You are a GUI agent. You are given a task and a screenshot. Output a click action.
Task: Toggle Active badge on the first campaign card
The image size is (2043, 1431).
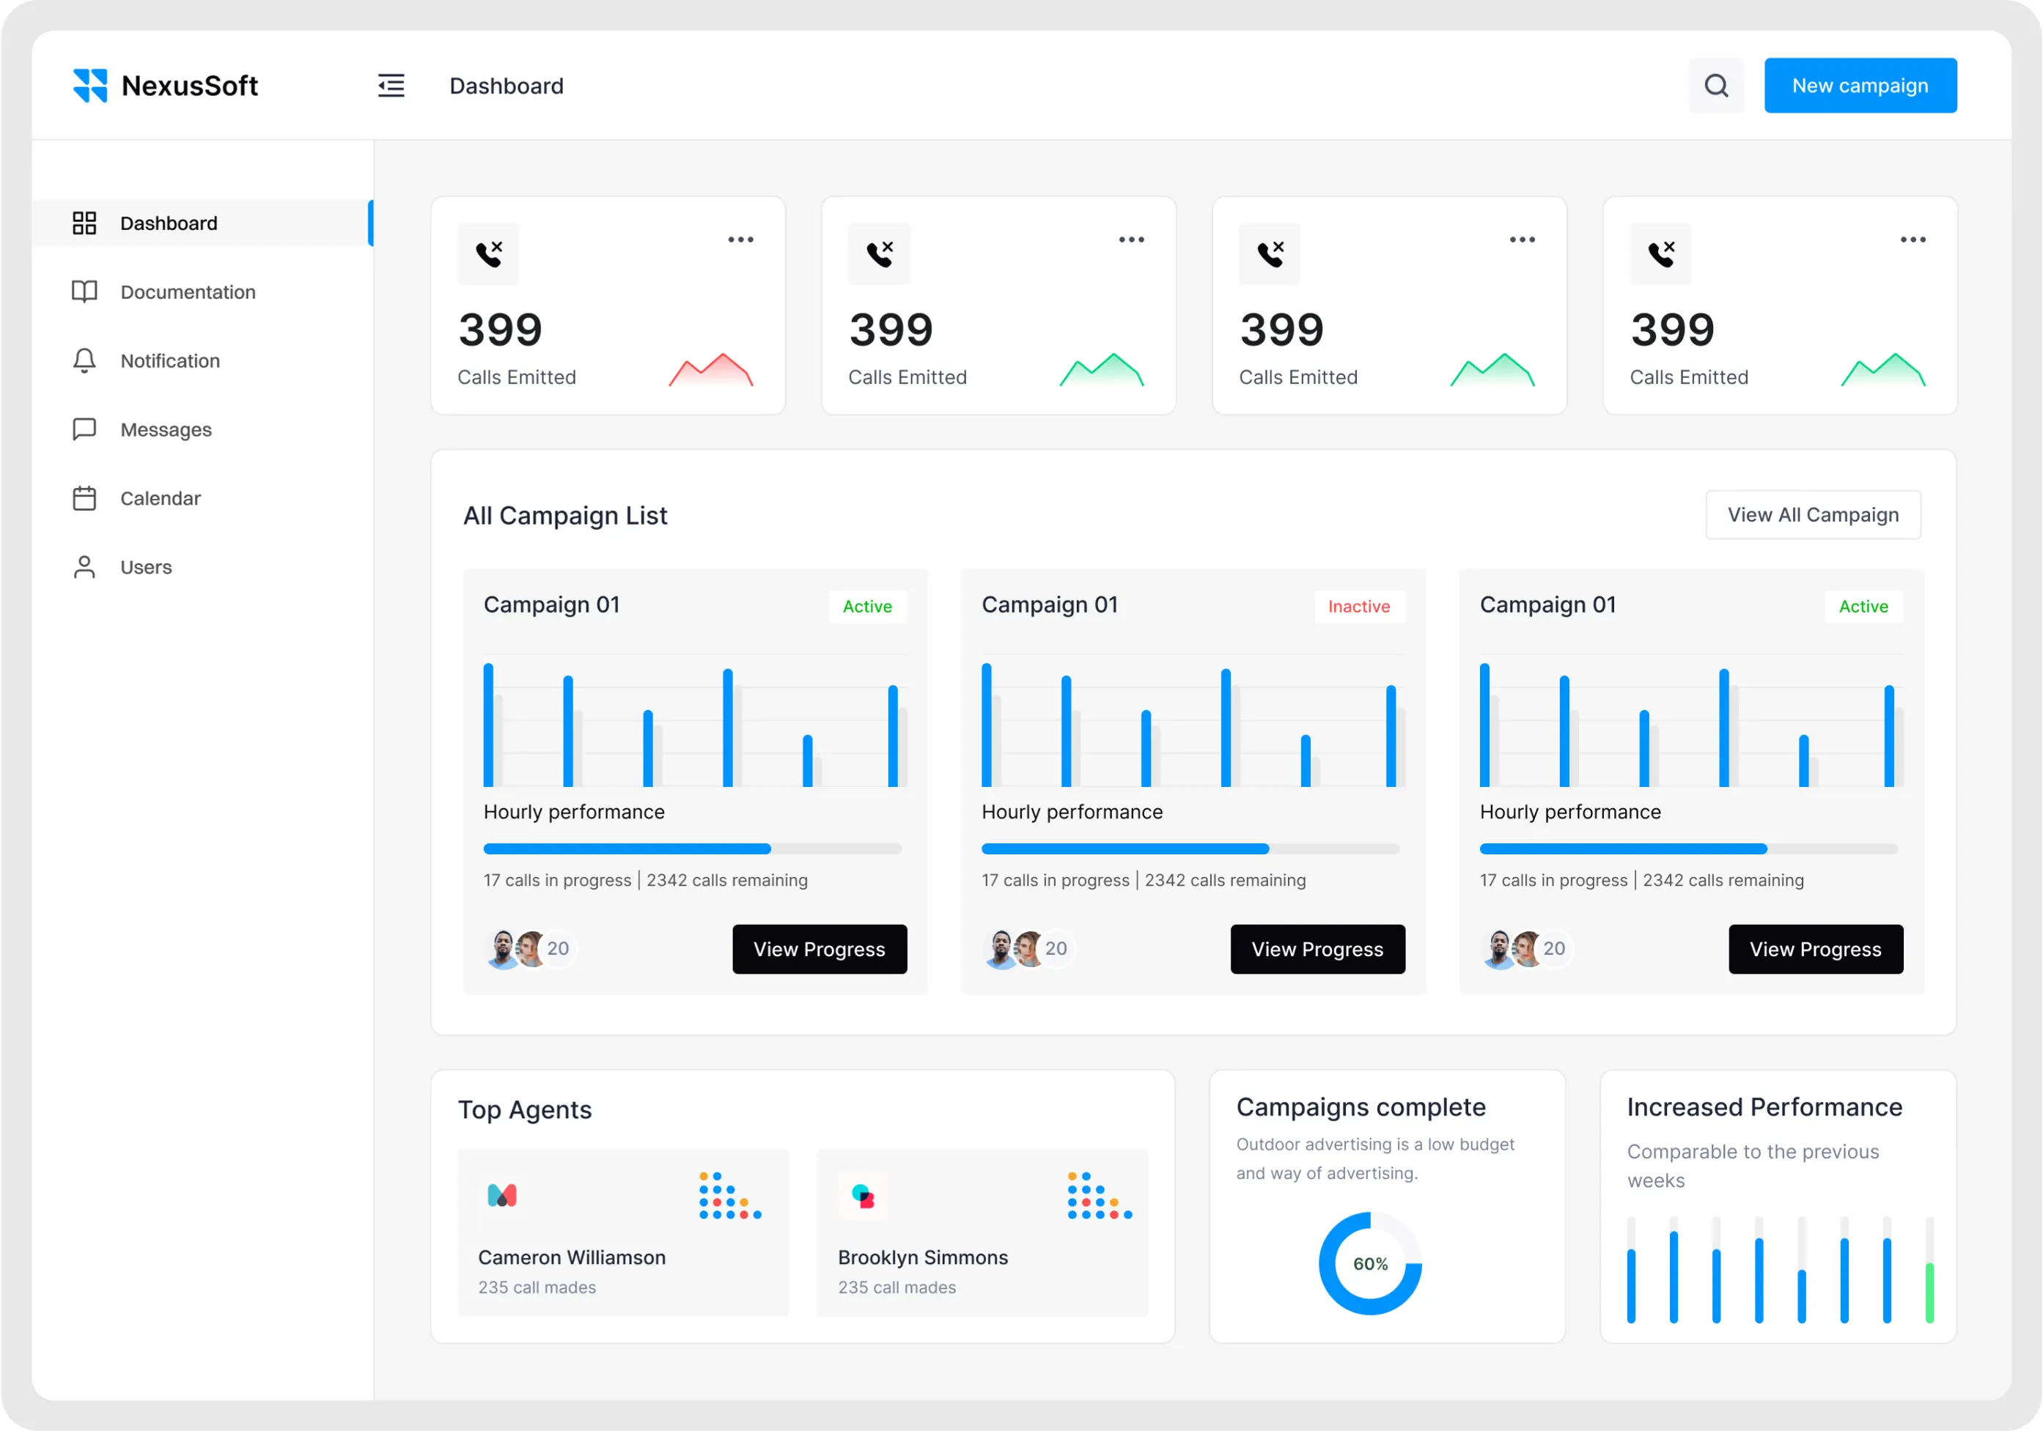click(866, 607)
